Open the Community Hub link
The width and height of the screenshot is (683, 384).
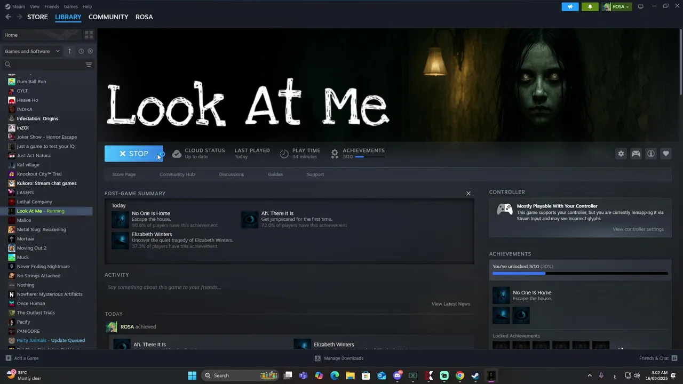point(177,174)
